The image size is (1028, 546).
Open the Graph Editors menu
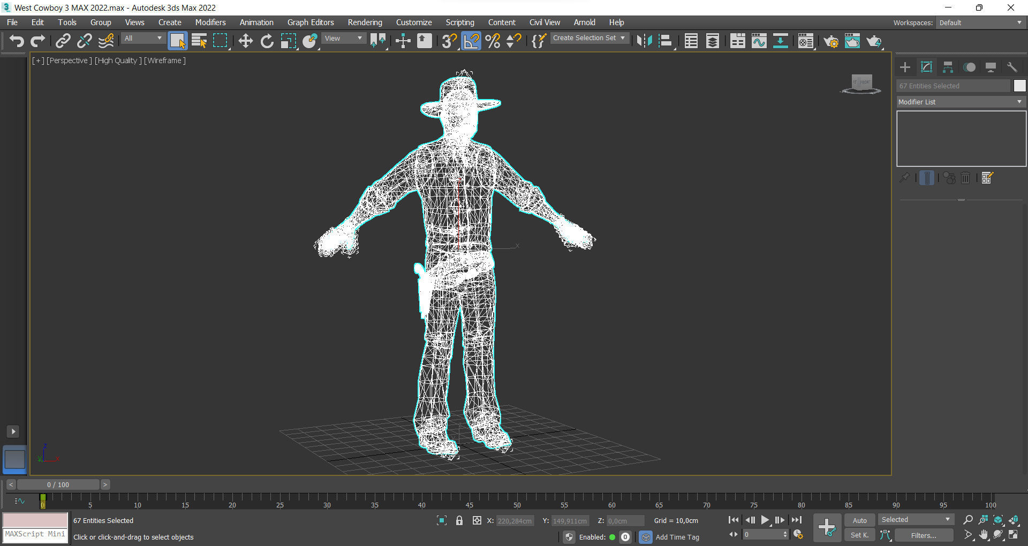tap(311, 22)
